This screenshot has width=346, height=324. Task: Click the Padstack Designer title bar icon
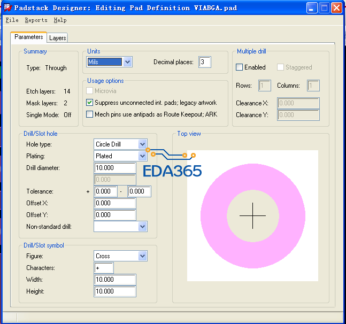click(7, 7)
